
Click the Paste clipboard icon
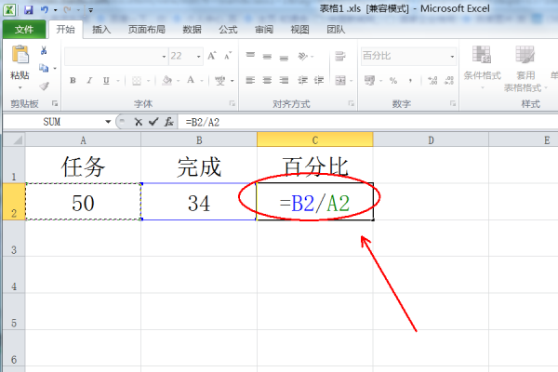(20, 55)
